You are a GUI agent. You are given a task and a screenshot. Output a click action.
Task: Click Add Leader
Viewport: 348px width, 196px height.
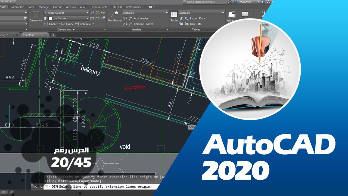click(x=138, y=18)
